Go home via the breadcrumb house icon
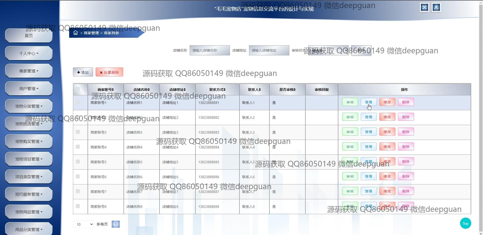The height and width of the screenshot is (235, 483). click(x=75, y=33)
